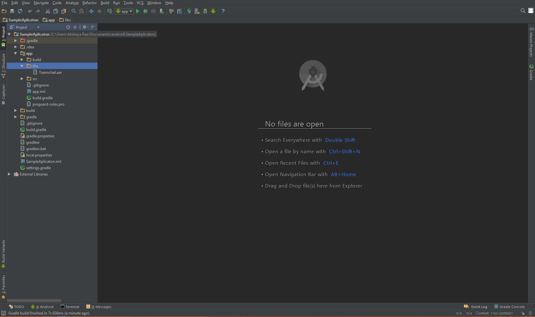Open the File menu
Screen dimensions: 535x317
pos(4,3)
